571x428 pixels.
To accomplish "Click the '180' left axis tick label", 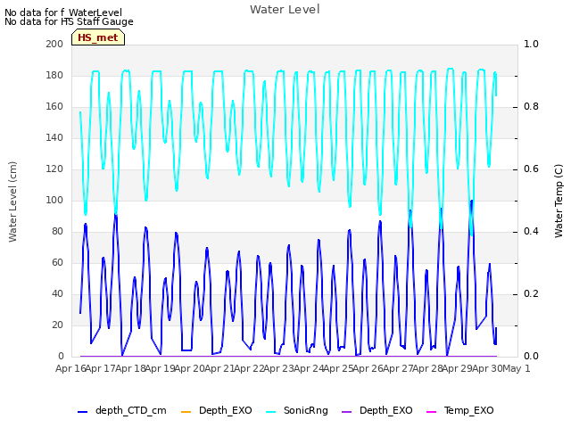I will click(54, 75).
